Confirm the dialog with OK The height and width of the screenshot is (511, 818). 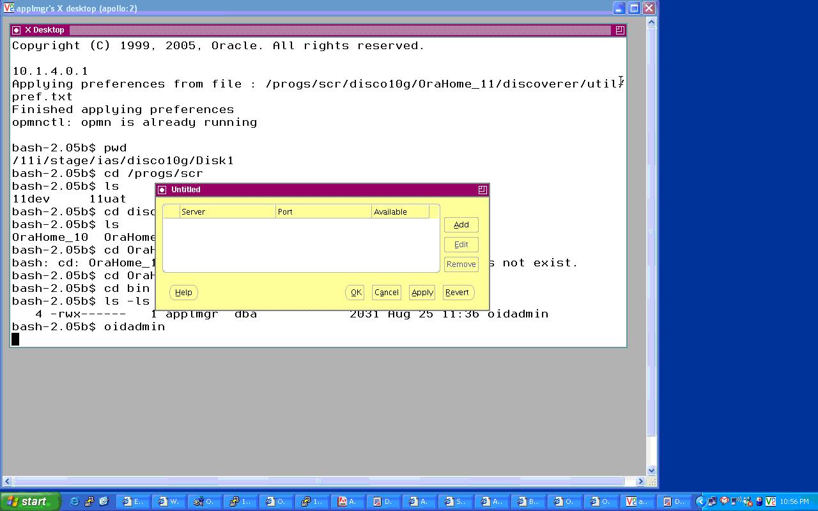(x=355, y=293)
